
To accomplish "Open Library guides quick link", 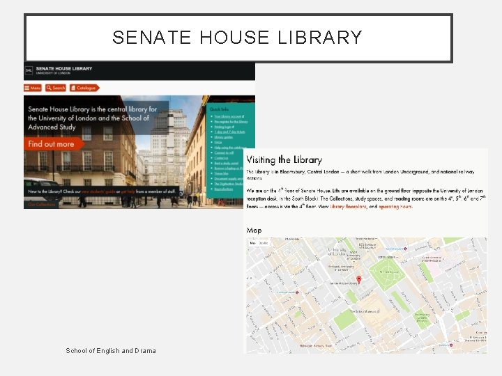I will (223, 137).
